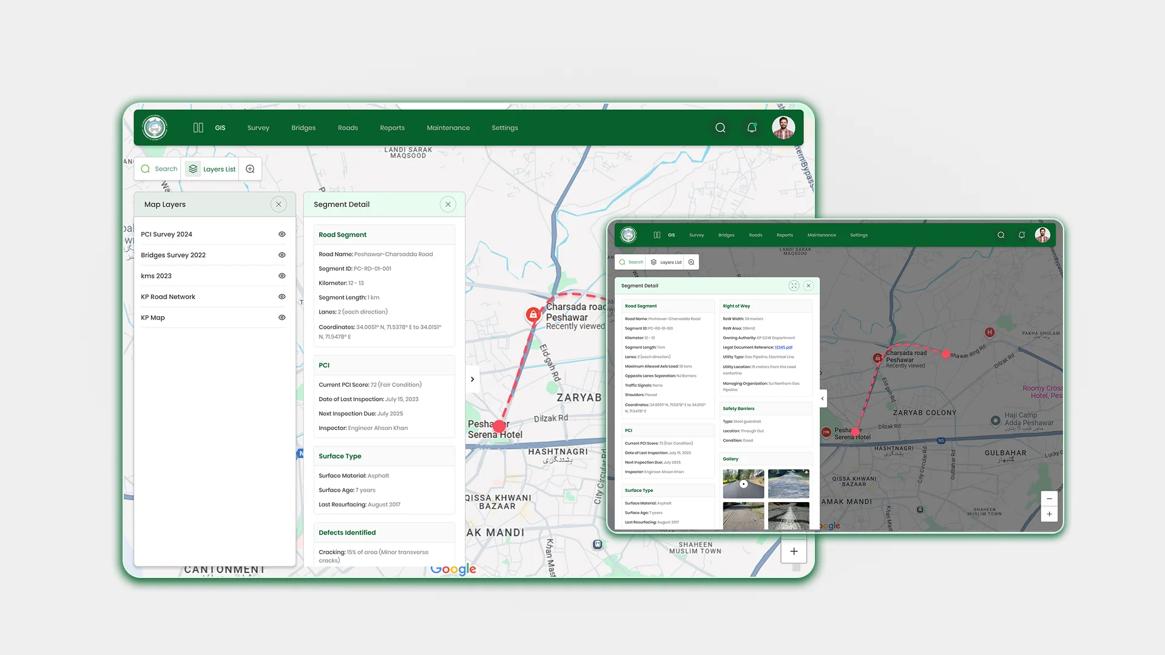Open the user profile avatar in large window
The width and height of the screenshot is (1165, 655).
tap(783, 127)
